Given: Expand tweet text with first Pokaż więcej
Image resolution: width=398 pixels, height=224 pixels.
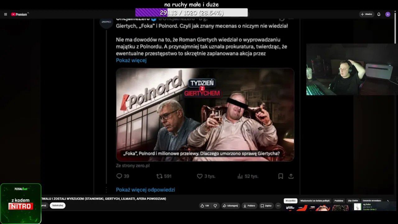Looking at the screenshot, I should point(131,60).
